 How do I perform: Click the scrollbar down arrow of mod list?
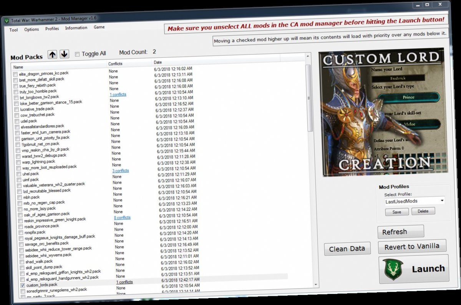(x=316, y=285)
